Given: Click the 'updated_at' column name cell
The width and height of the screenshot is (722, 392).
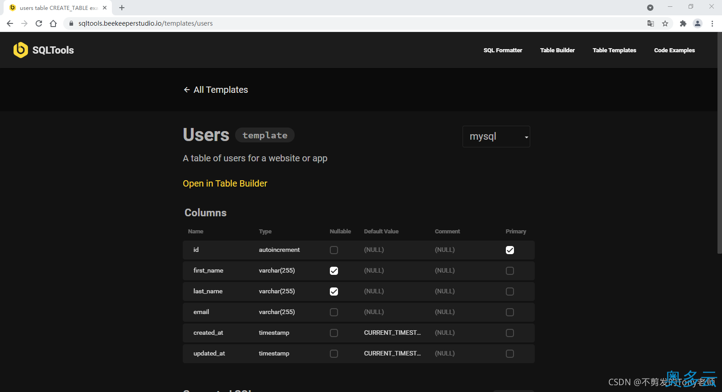Looking at the screenshot, I should pos(209,353).
